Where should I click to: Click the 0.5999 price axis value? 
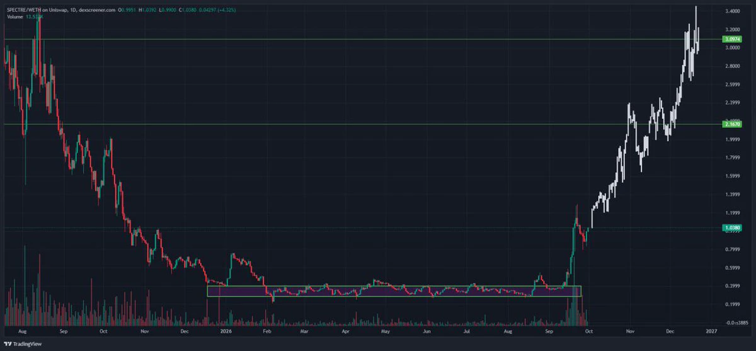click(x=733, y=267)
